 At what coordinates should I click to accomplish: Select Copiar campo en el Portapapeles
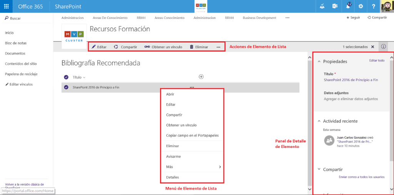pyautogui.click(x=192, y=135)
